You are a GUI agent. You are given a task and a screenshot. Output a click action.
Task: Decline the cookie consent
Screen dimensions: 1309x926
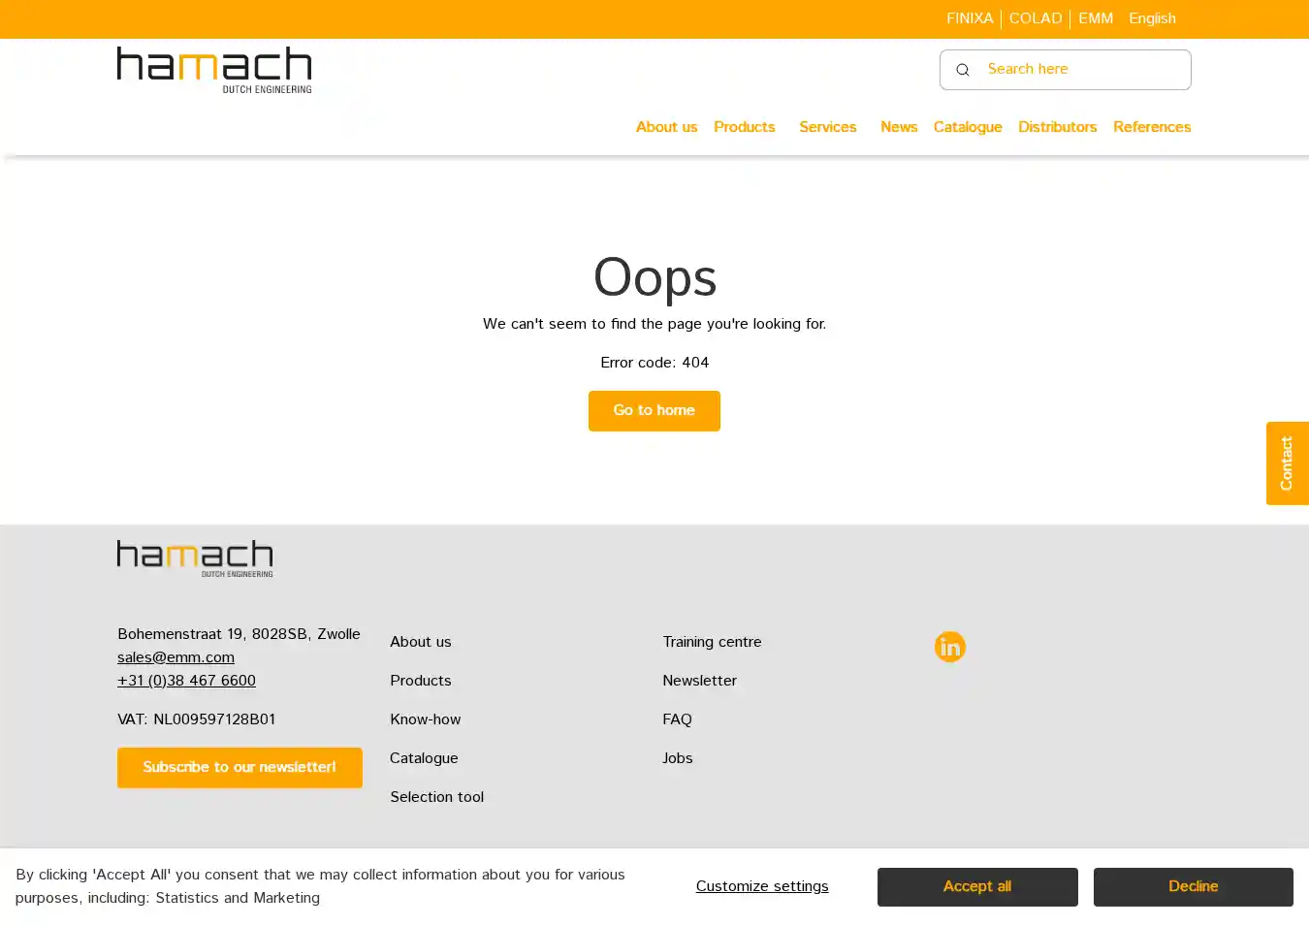click(x=1193, y=887)
